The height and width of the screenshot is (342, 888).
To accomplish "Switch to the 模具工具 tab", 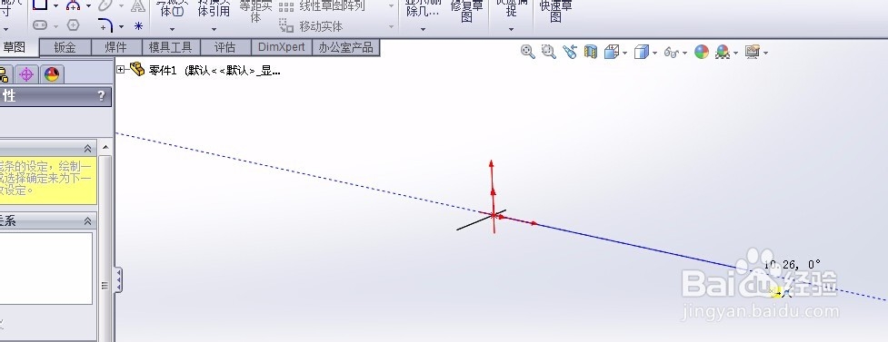I will 171,47.
